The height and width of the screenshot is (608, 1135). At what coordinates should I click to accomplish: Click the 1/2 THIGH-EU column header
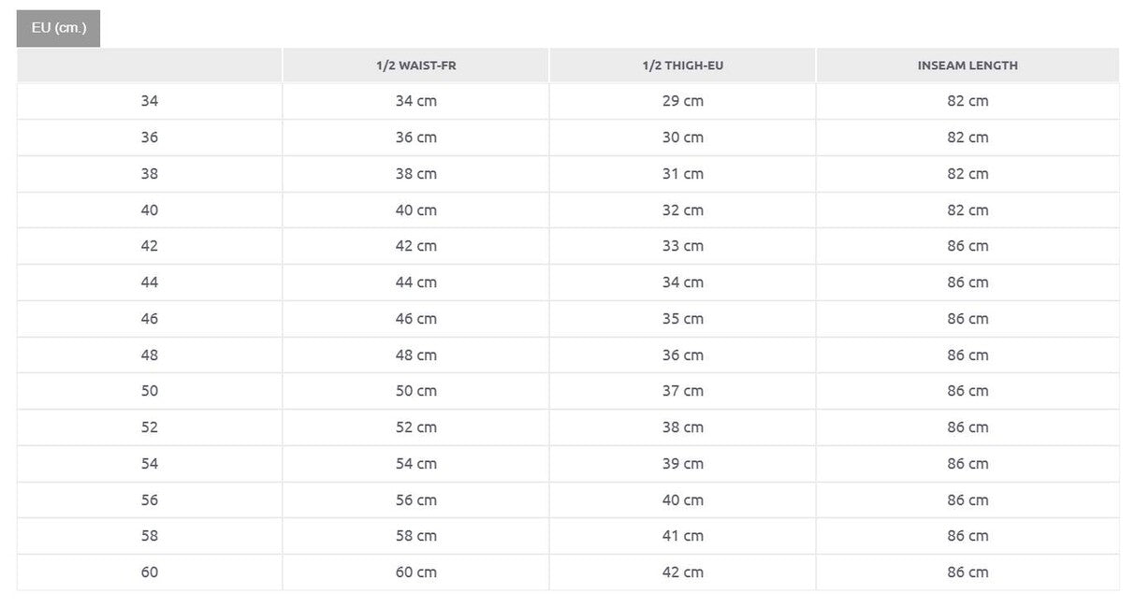pyautogui.click(x=683, y=65)
